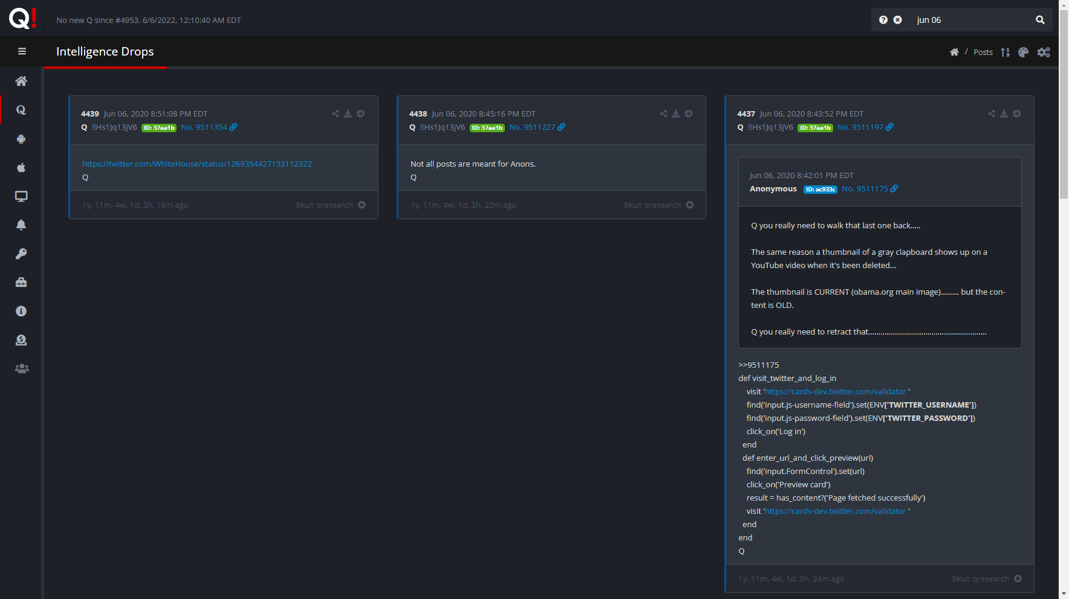Click the Posts breadcrumb item

click(x=983, y=53)
